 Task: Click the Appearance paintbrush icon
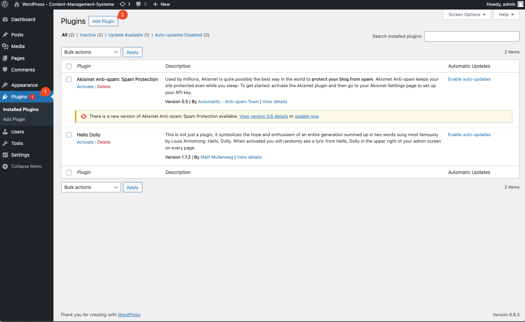tap(5, 85)
